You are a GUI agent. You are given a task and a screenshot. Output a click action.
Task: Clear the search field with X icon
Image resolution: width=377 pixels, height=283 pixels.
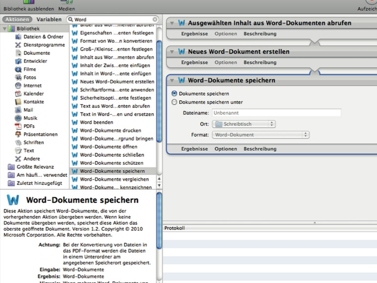tap(155, 20)
